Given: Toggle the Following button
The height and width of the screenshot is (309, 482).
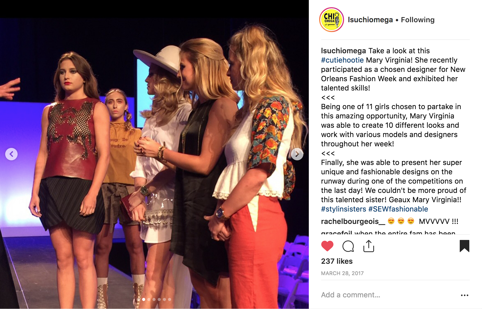Looking at the screenshot, I should click(x=418, y=20).
